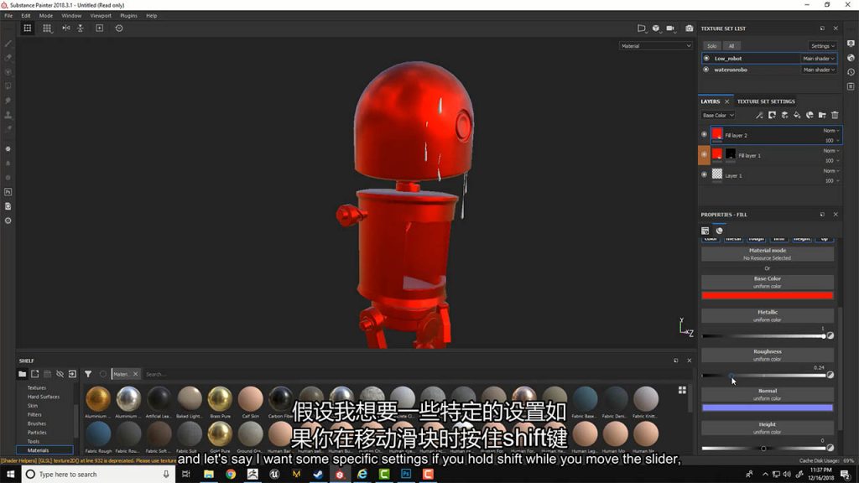Click the delete layer trash icon
The image size is (859, 483).
pos(835,115)
